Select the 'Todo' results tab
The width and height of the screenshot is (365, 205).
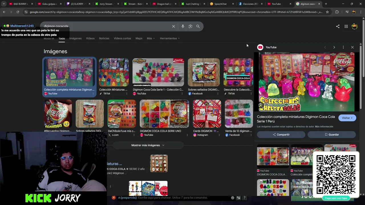pos(62,38)
